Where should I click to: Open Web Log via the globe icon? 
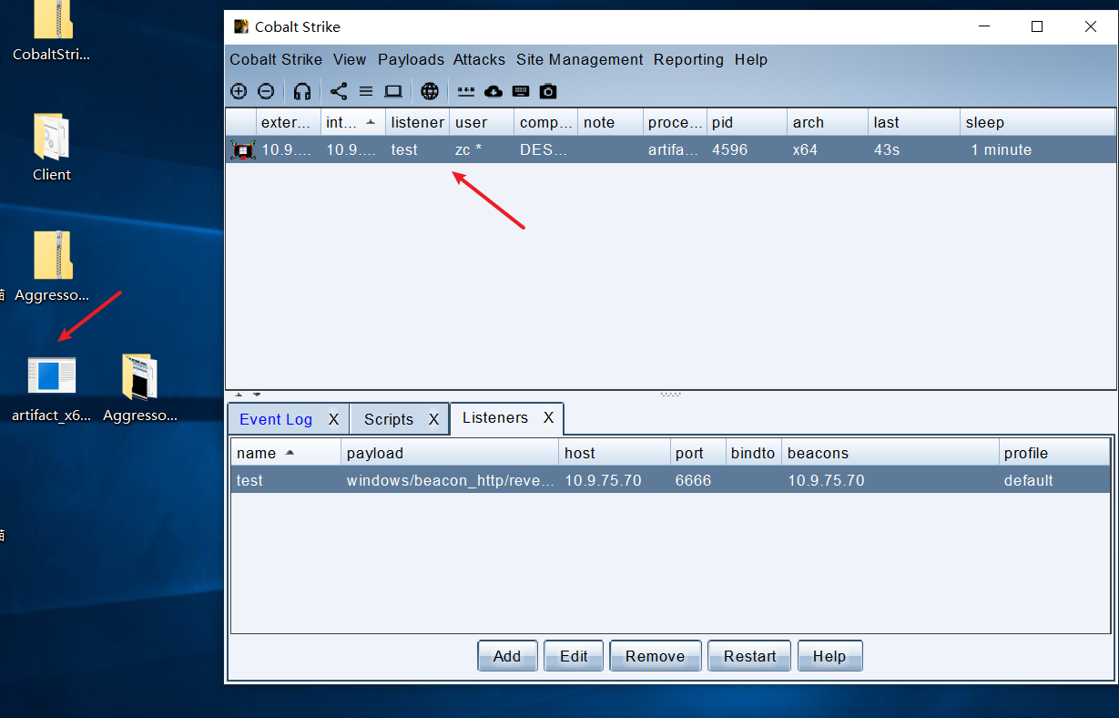430,91
